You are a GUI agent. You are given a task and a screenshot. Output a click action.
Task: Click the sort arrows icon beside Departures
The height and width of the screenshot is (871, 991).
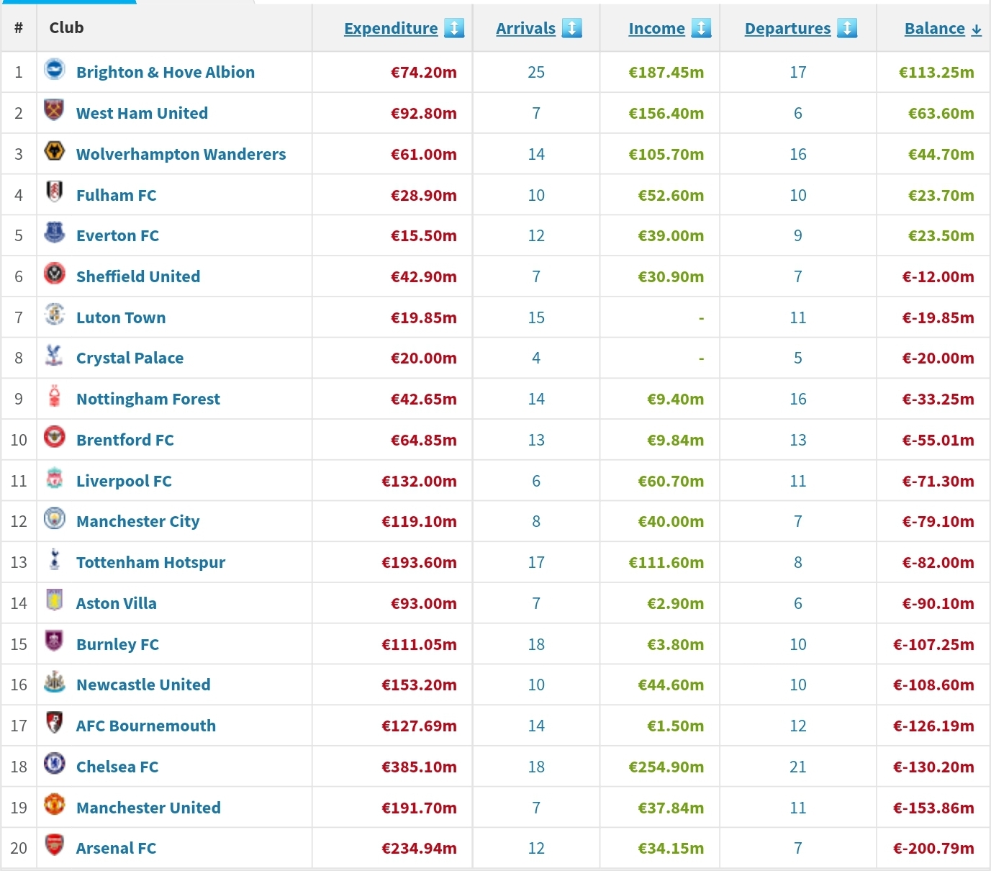click(847, 28)
